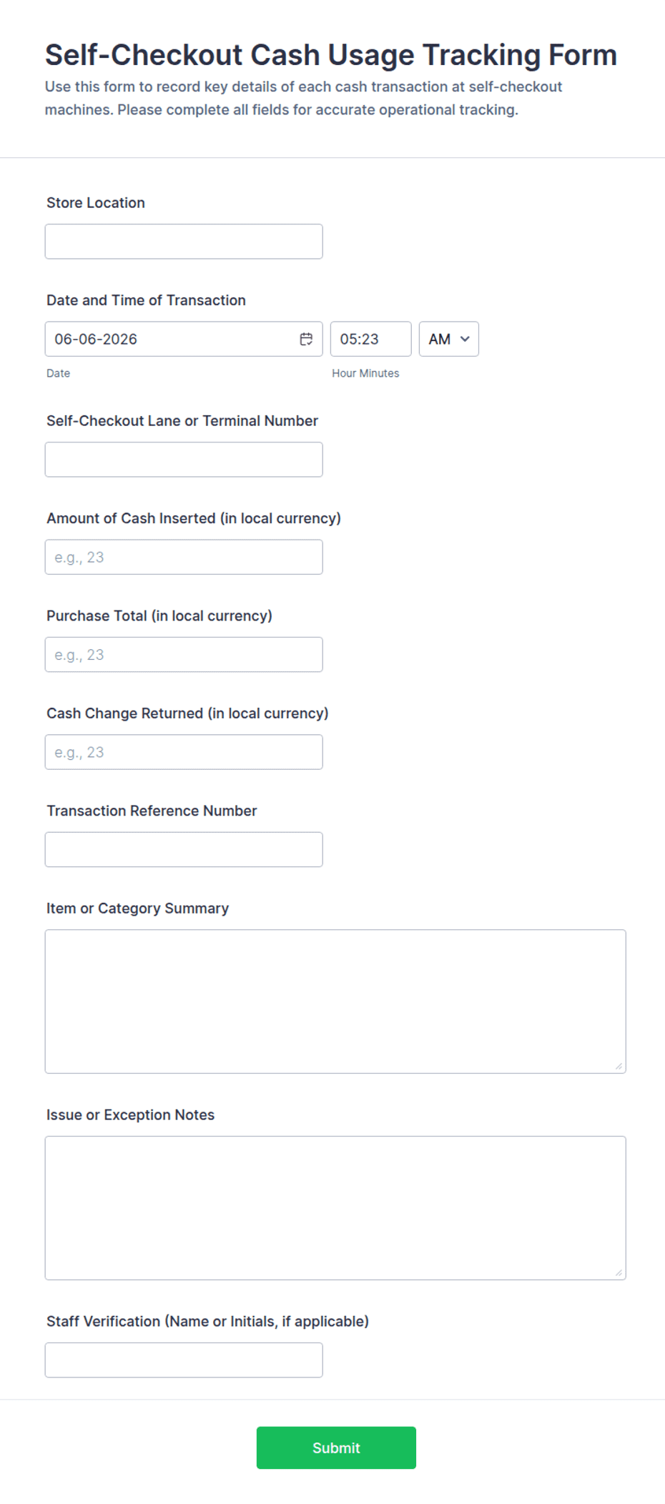Focus the Self-Checkout Lane or Terminal Number field
Viewport: 665px width, 1504px height.
[184, 460]
